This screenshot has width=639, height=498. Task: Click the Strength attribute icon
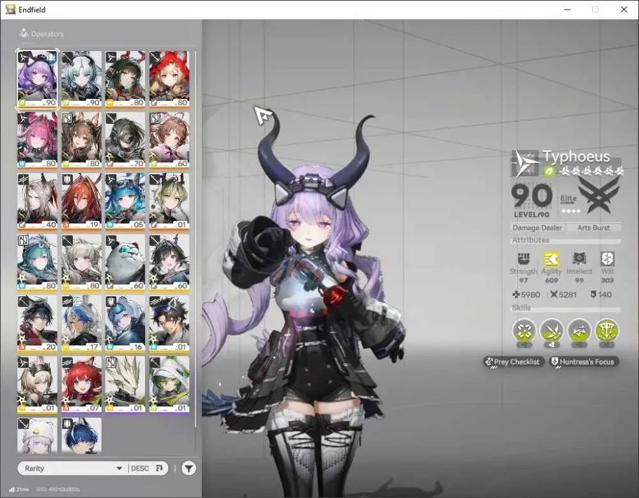(x=524, y=259)
